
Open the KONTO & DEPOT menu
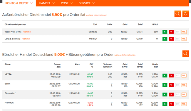point(19,3)
